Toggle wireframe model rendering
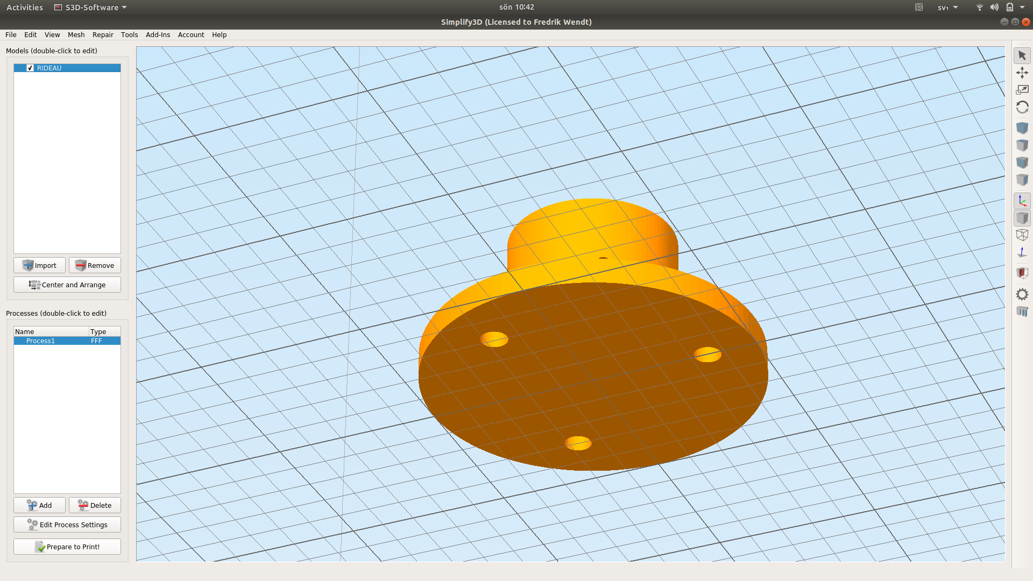Screen dimensions: 1033x581 (1022, 235)
